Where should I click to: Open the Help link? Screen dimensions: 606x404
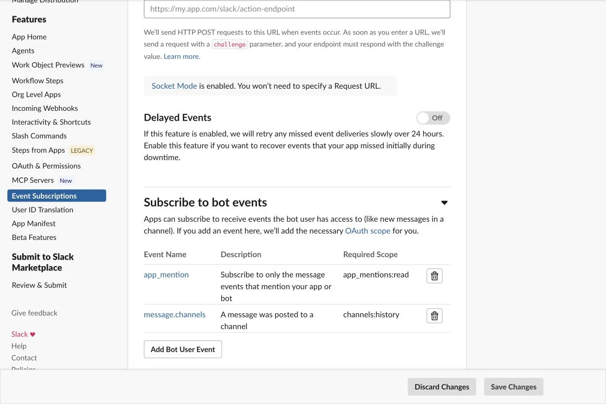[19, 346]
